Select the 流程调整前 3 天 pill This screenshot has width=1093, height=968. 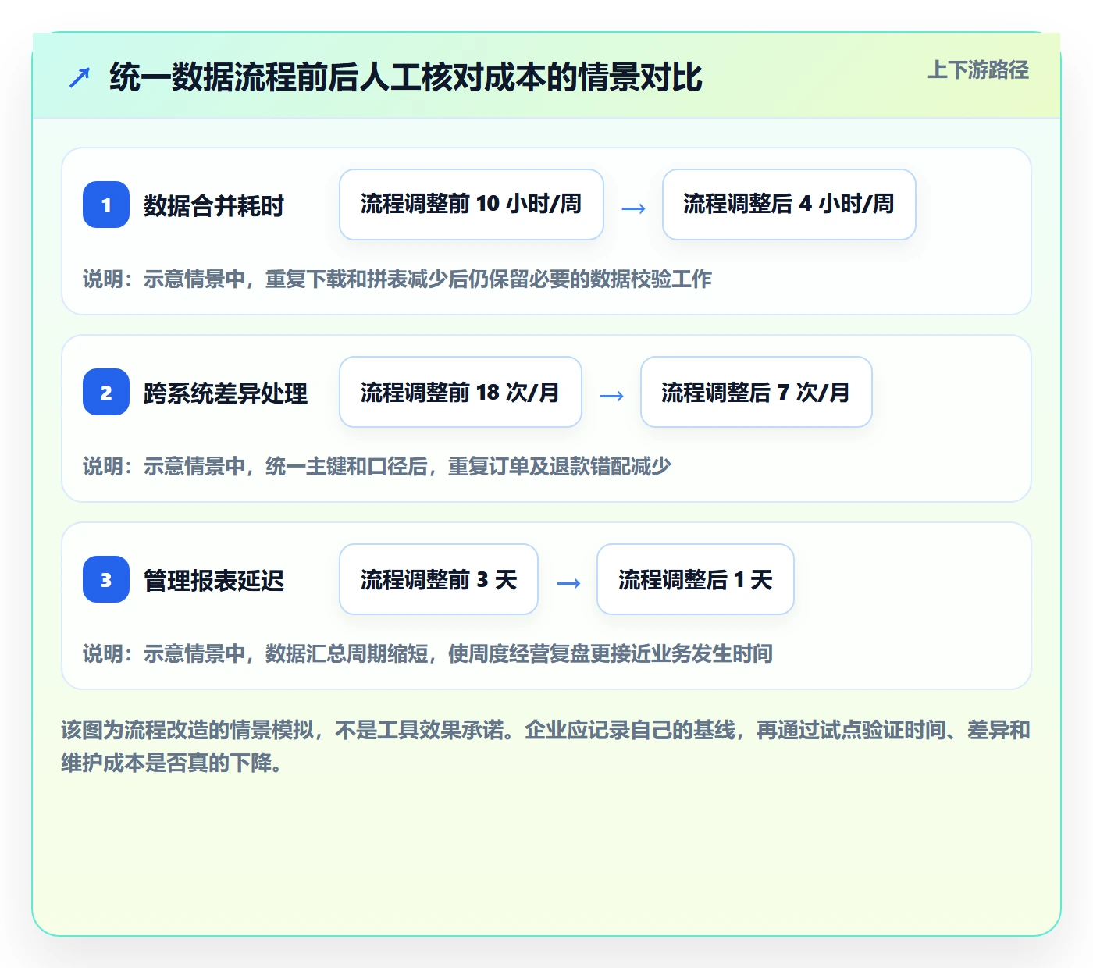click(x=439, y=579)
